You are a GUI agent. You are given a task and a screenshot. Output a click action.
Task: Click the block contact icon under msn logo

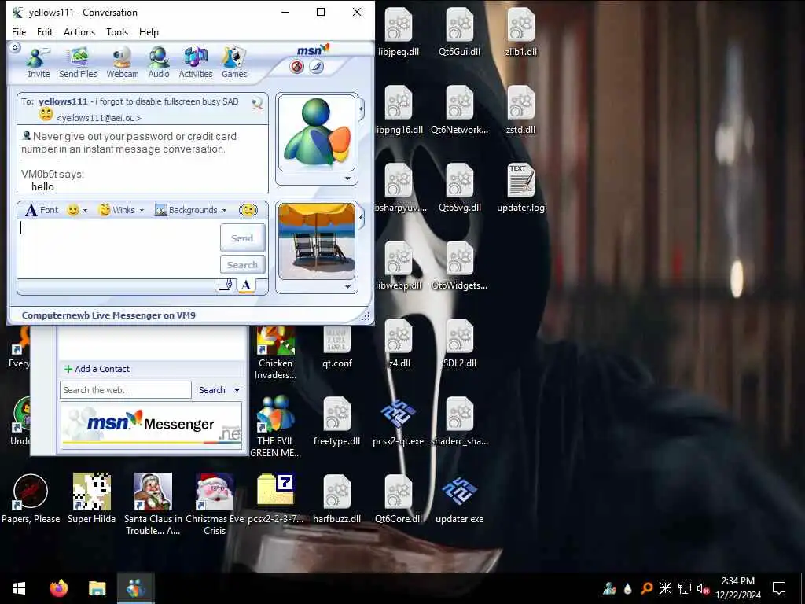click(x=296, y=67)
